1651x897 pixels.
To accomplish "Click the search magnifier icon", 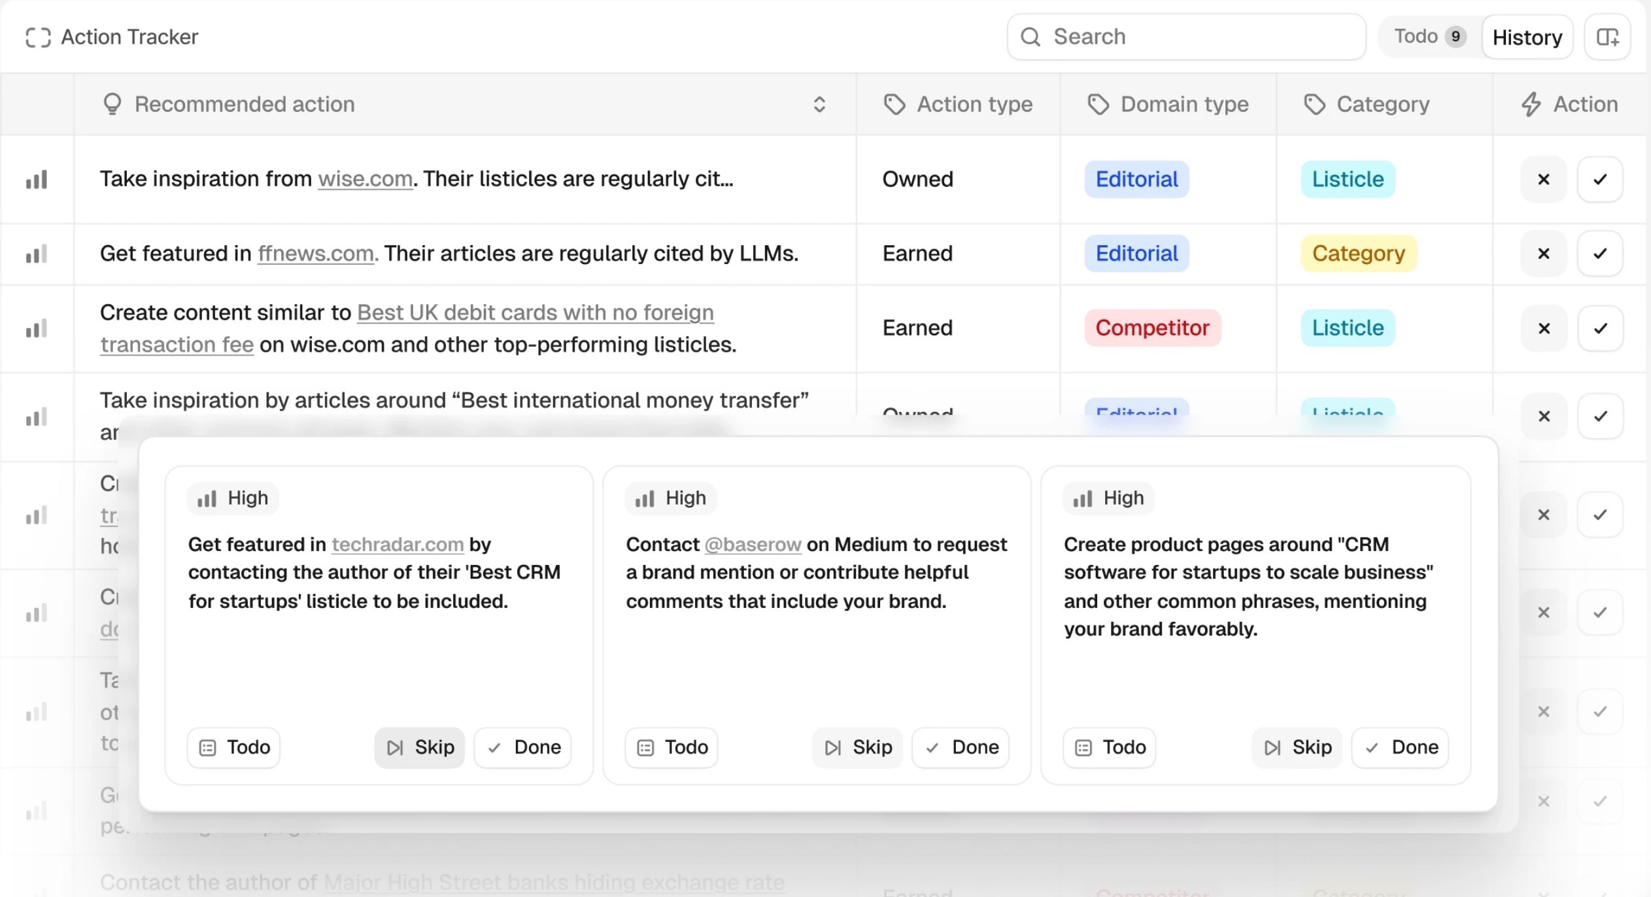I will tap(1030, 37).
